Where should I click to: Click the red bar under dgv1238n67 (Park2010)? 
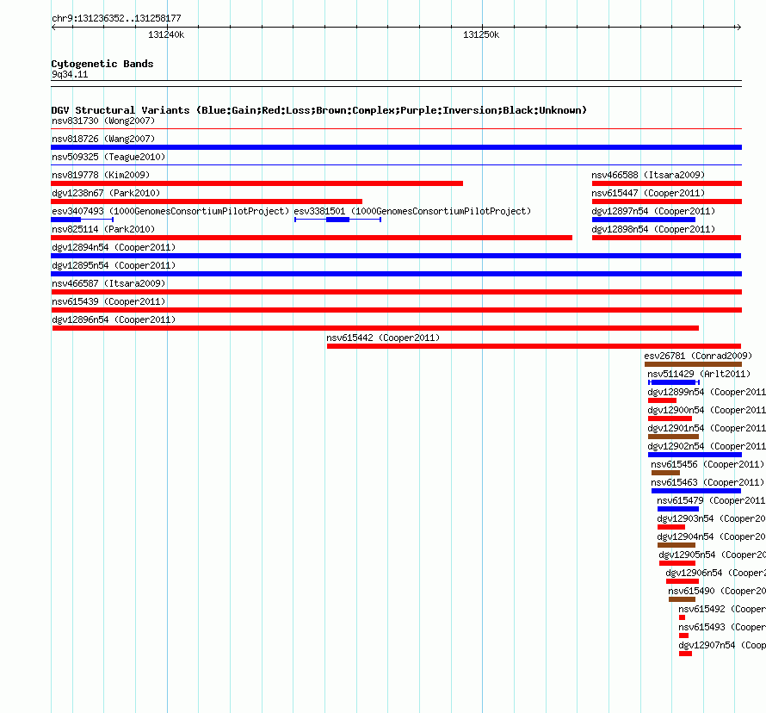pos(207,201)
